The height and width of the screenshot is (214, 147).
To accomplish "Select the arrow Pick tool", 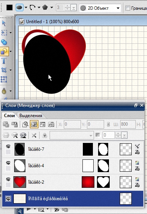I will click(x=4, y=23).
